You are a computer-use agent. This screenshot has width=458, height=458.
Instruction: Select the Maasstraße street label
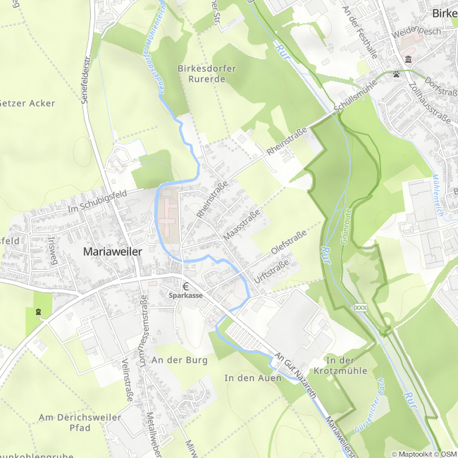click(x=241, y=225)
